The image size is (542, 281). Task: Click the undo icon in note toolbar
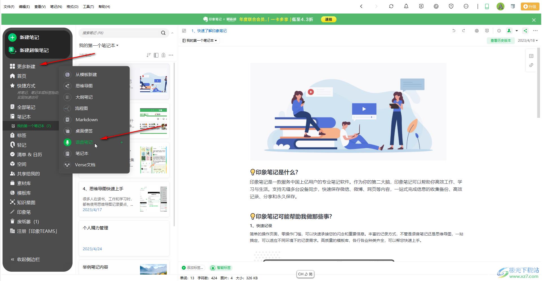click(x=454, y=31)
